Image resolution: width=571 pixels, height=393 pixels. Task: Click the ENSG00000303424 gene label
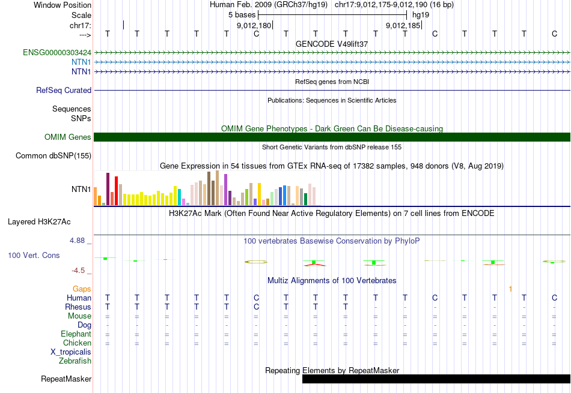coord(57,53)
